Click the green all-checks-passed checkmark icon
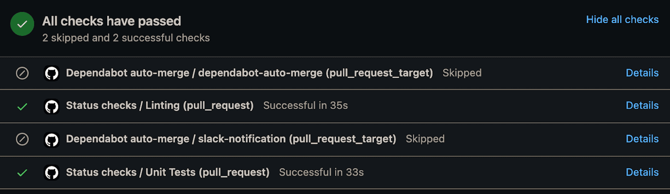This screenshot has height=194, width=670. (x=22, y=24)
